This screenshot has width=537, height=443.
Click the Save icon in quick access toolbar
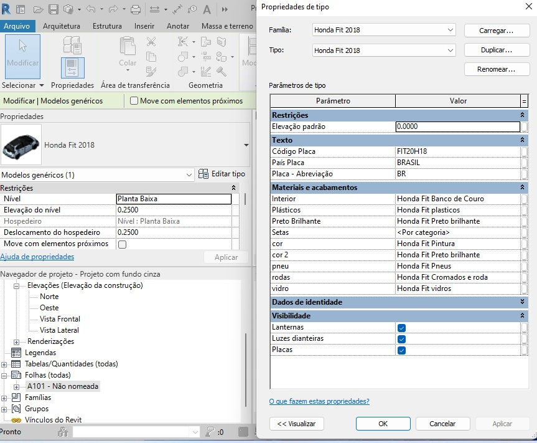pyautogui.click(x=54, y=9)
